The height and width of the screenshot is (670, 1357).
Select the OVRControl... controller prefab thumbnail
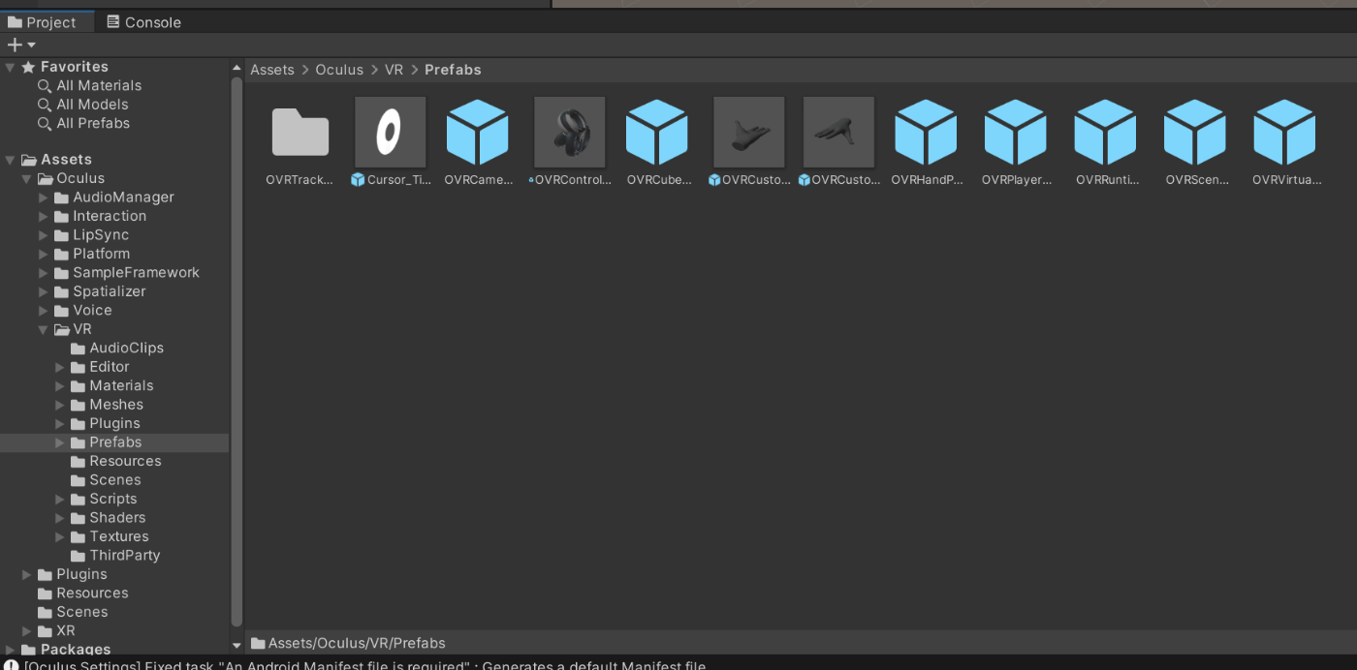coord(570,133)
